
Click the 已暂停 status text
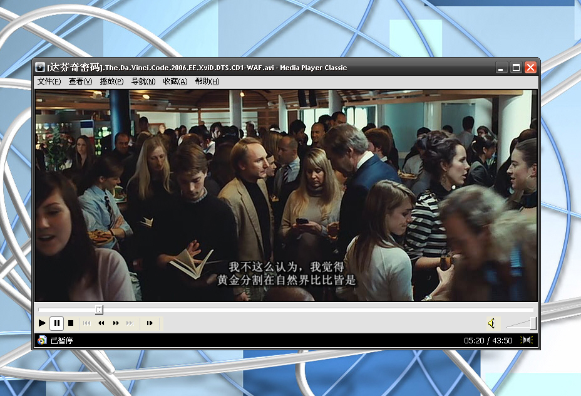point(61,340)
